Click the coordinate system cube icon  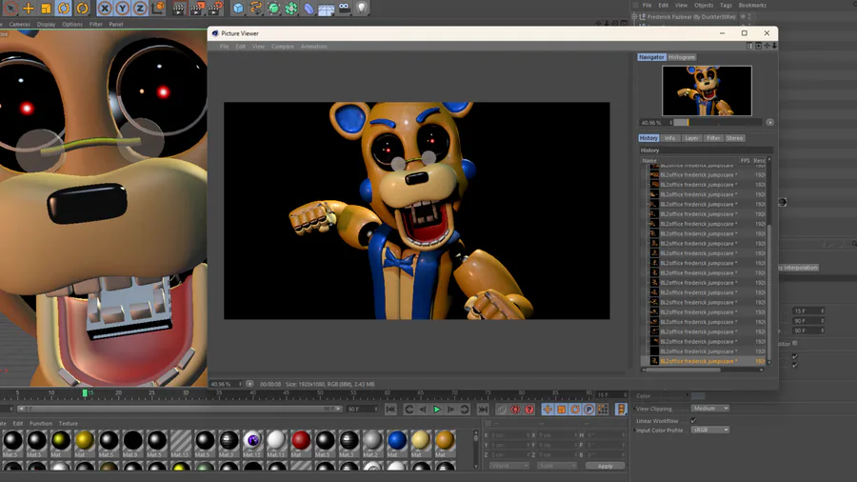click(x=158, y=9)
